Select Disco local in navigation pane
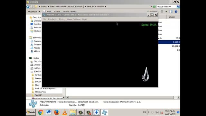 click(x=36, y=62)
